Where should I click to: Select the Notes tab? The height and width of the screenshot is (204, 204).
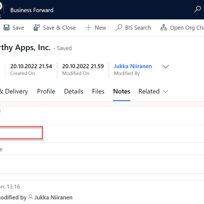pyautogui.click(x=121, y=91)
